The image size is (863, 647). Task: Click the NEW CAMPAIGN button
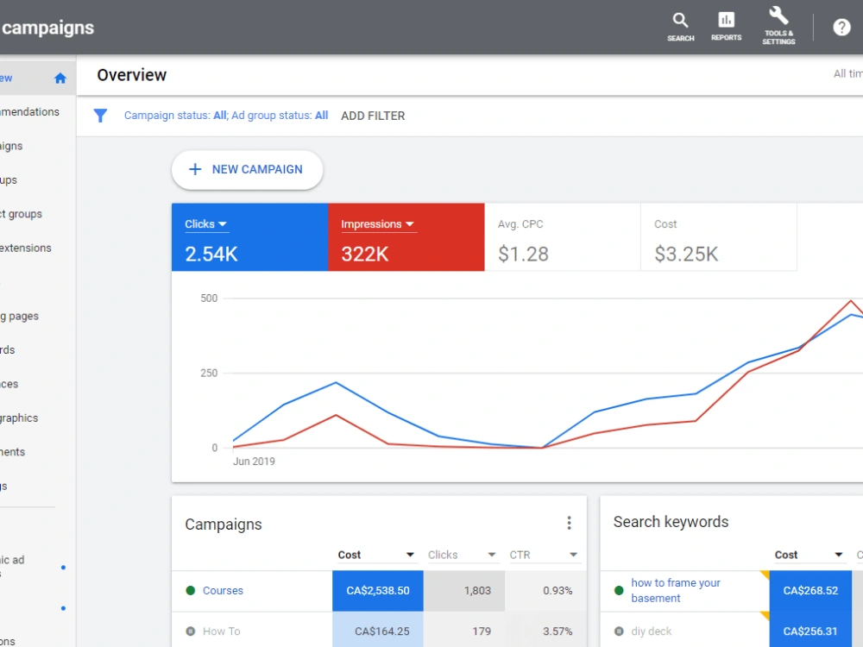247,169
